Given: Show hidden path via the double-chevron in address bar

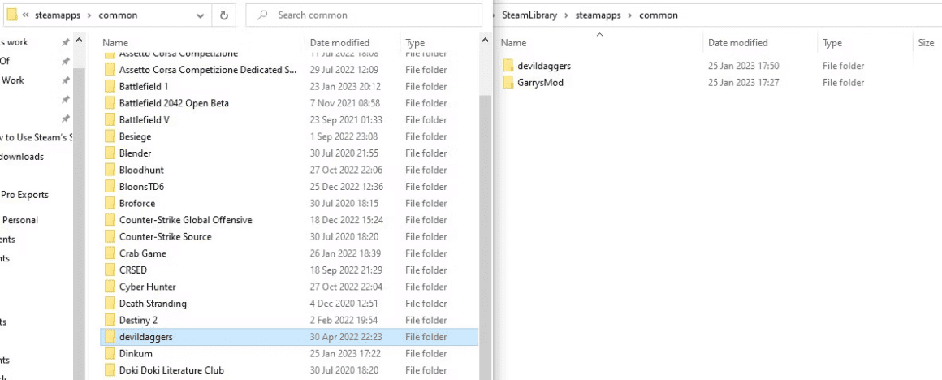Looking at the screenshot, I should (x=25, y=15).
